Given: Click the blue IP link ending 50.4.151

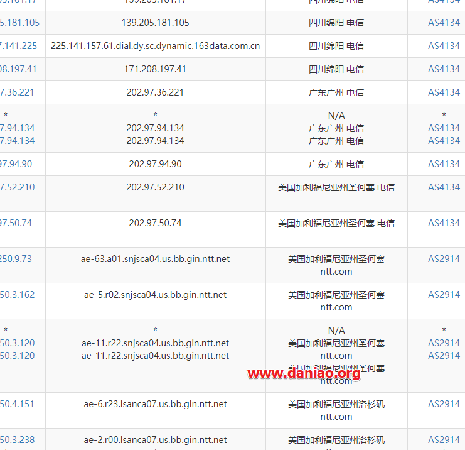Looking at the screenshot, I should tap(18, 404).
